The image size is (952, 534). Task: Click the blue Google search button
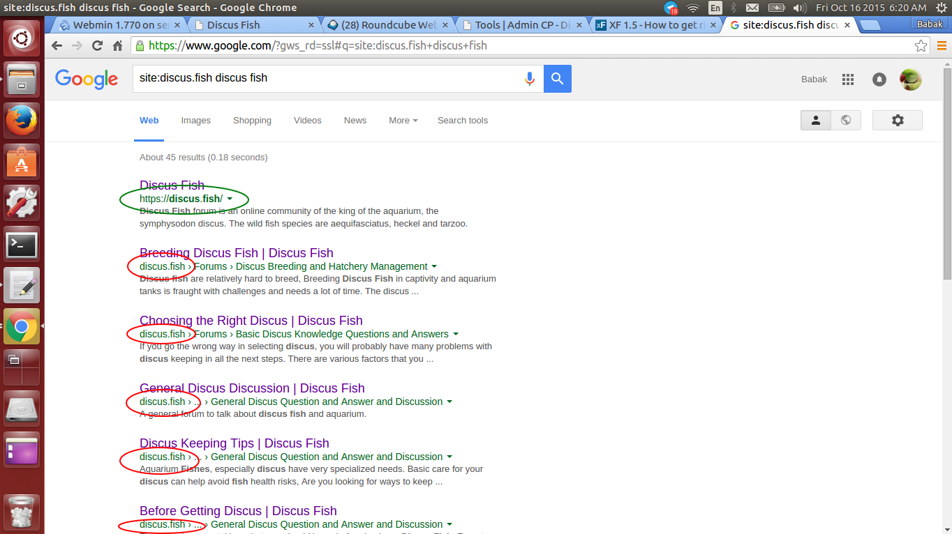point(558,79)
